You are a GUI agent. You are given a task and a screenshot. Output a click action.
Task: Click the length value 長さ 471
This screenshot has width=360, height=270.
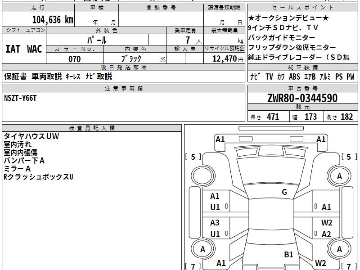[x=265, y=117]
